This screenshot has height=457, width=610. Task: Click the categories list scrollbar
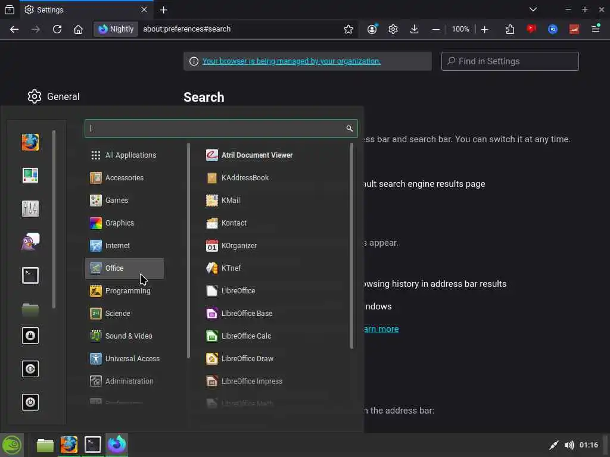pyautogui.click(x=188, y=251)
